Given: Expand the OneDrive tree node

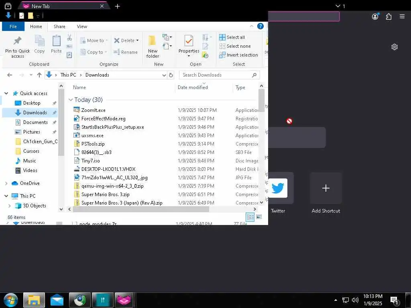Looking at the screenshot, I should click(6, 183).
